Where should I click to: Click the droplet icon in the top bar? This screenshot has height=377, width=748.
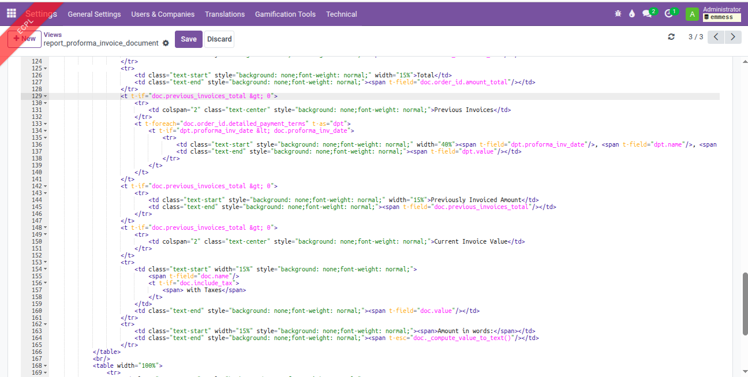pyautogui.click(x=632, y=14)
